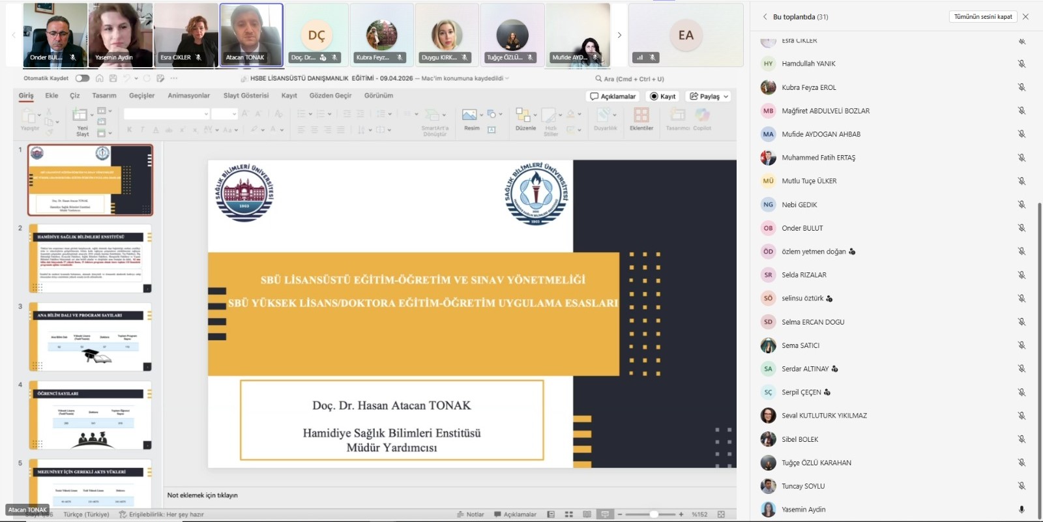The width and height of the screenshot is (1043, 522).
Task: Click microphone icon next to Yasemin Aydin
Action: tap(1021, 510)
